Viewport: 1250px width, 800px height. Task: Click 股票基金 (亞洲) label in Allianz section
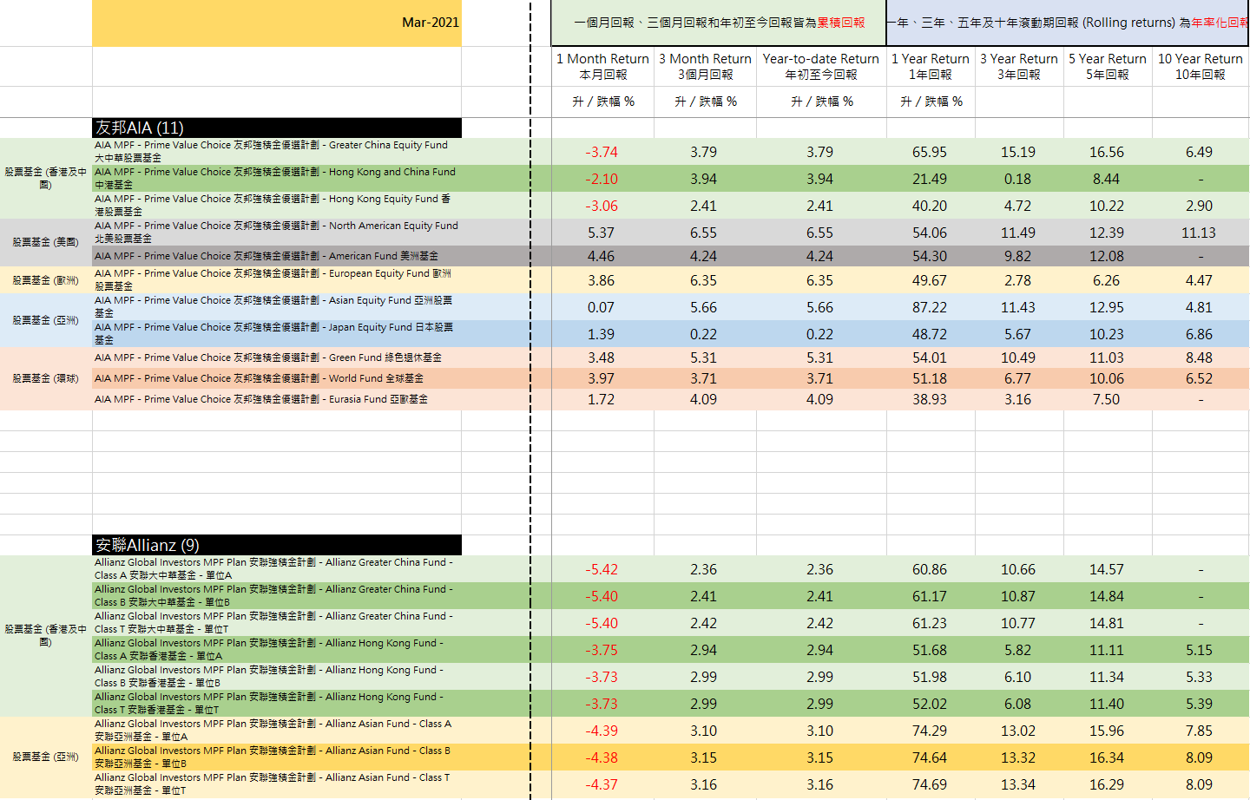45,757
